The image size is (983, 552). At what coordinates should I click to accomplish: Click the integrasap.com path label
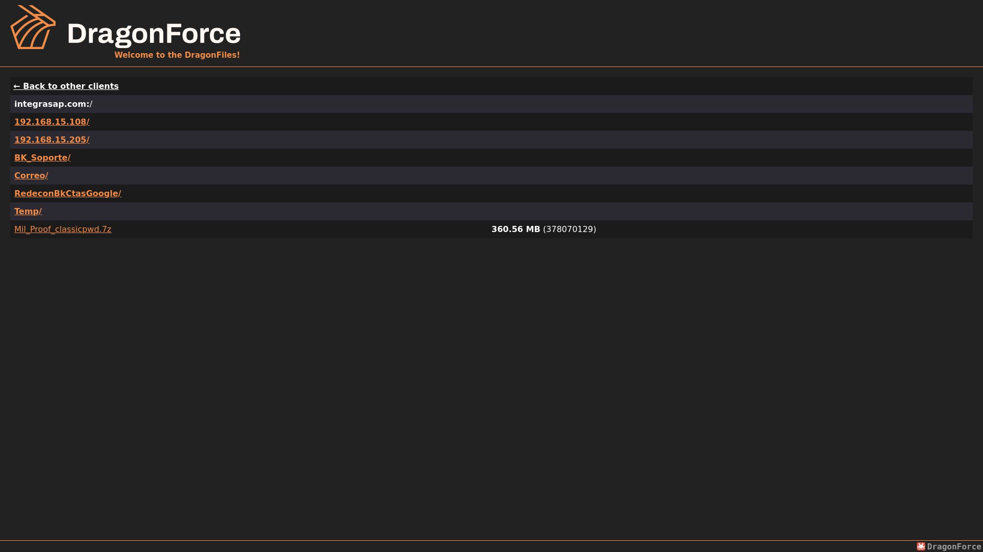coord(52,104)
